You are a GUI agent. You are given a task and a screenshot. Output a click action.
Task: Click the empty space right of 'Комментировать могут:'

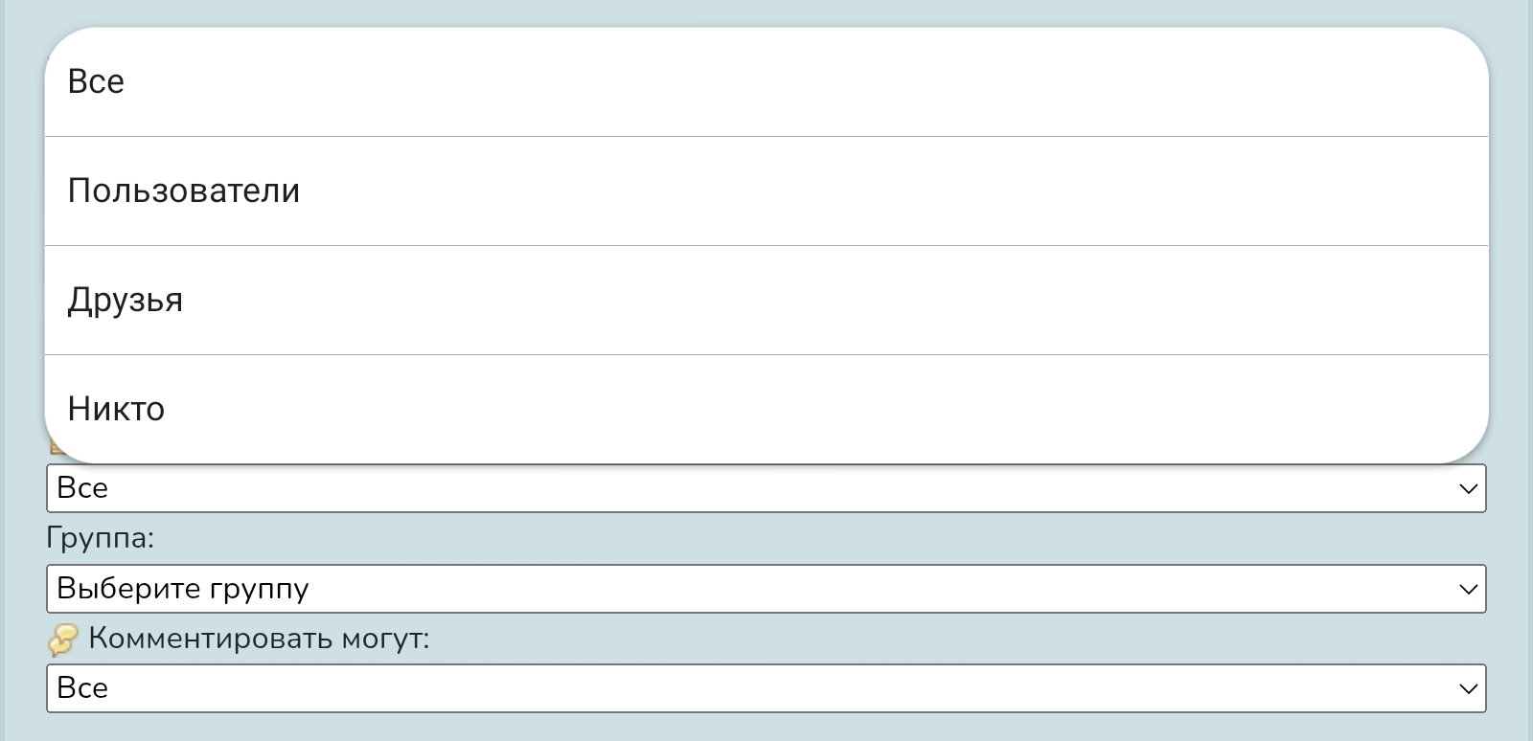point(958,638)
